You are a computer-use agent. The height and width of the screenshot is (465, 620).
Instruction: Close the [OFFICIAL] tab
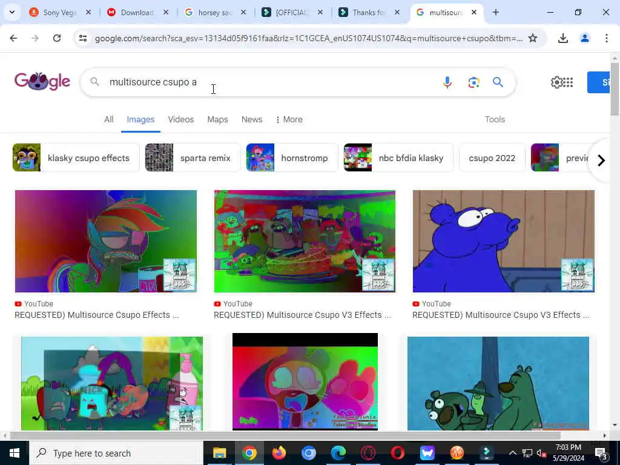coord(320,12)
